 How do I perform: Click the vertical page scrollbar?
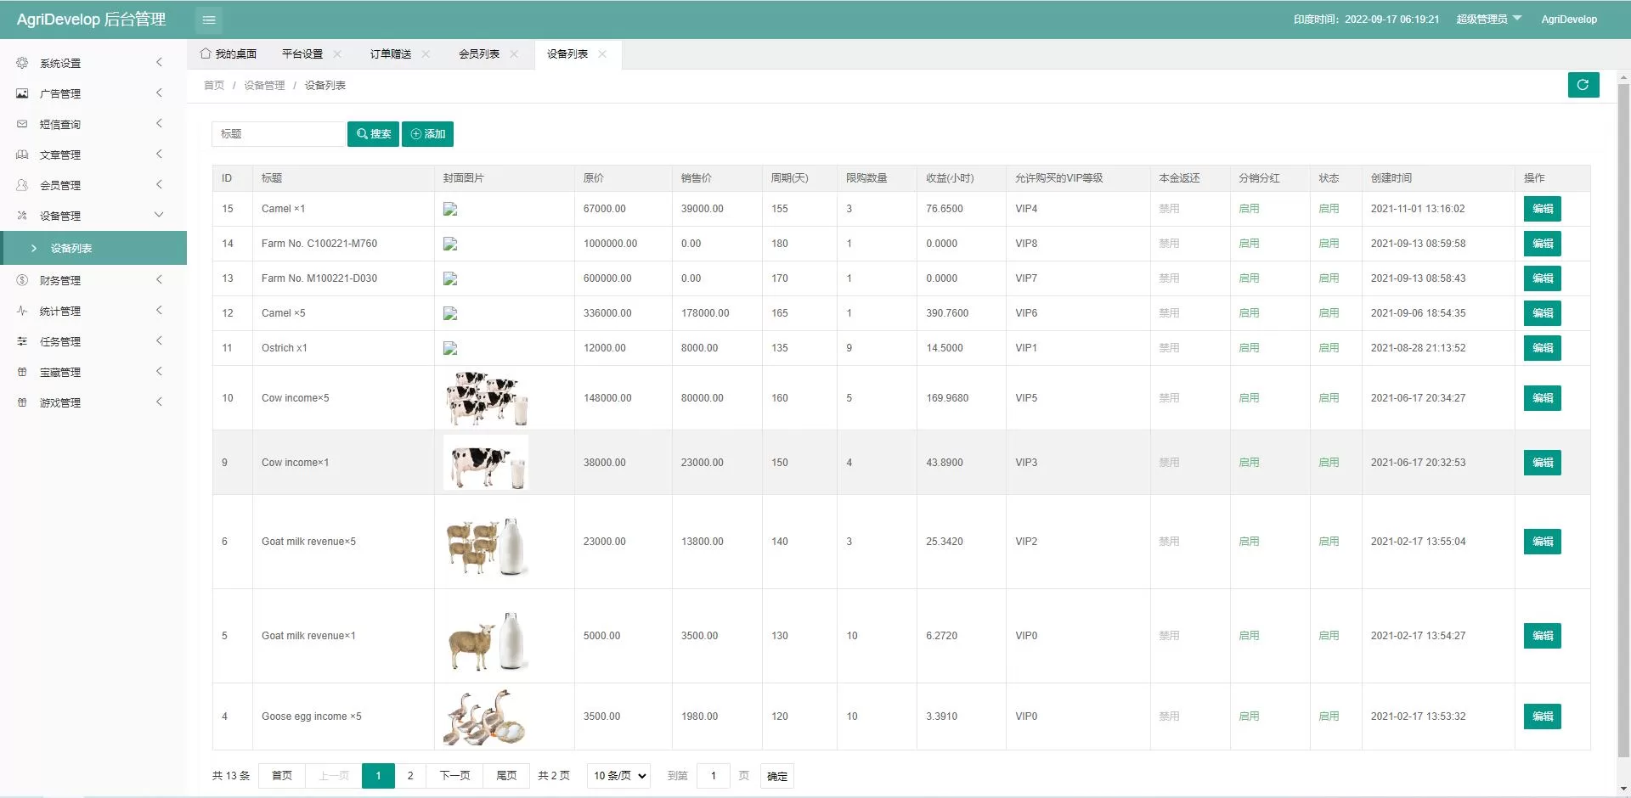(1623, 424)
